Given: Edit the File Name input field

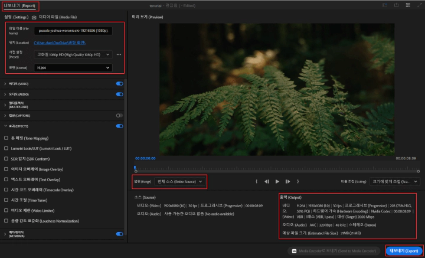Looking at the screenshot, I should (x=73, y=31).
